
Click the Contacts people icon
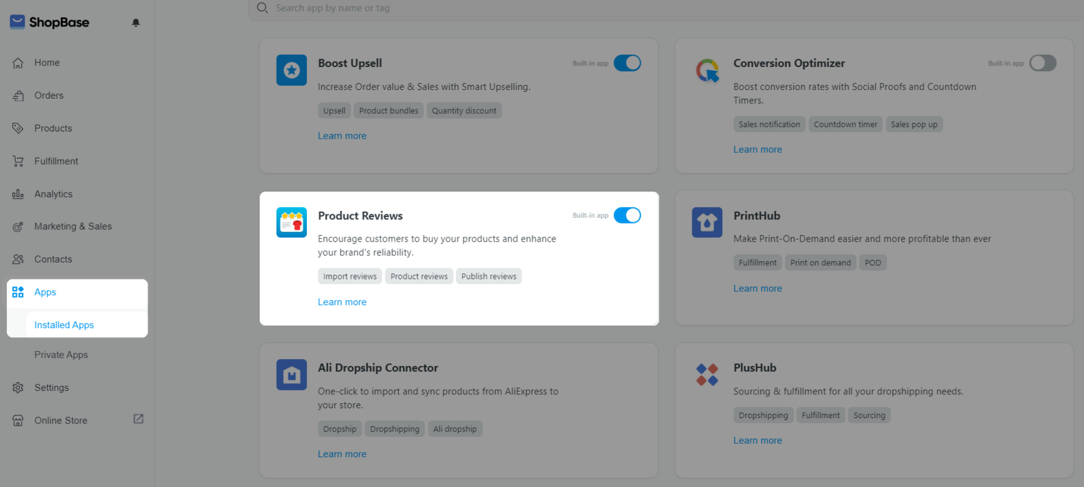(18, 259)
